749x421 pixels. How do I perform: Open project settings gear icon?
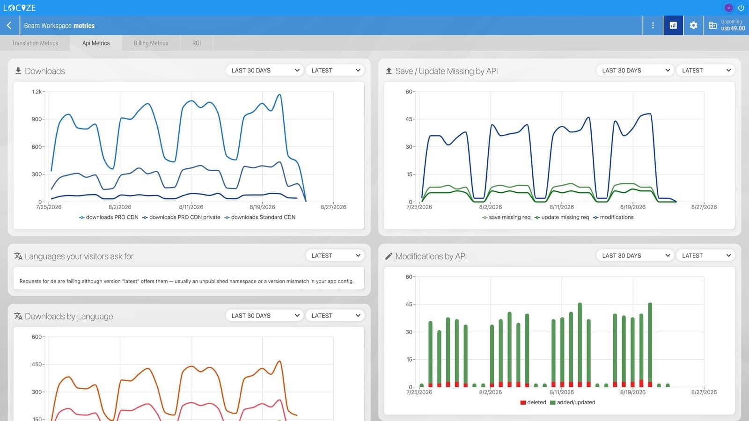point(693,26)
